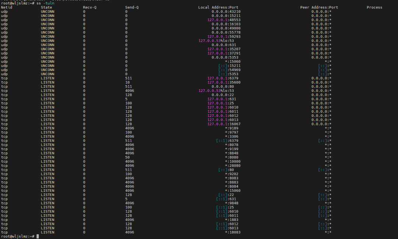
Task: Click the Peer Address:Port header
Action: click(319, 7)
